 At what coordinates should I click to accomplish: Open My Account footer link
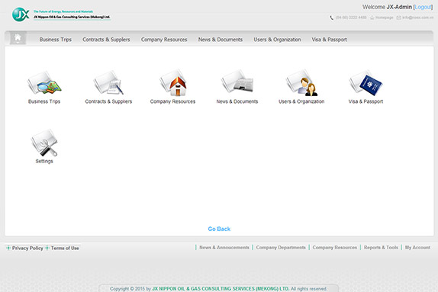point(417,247)
